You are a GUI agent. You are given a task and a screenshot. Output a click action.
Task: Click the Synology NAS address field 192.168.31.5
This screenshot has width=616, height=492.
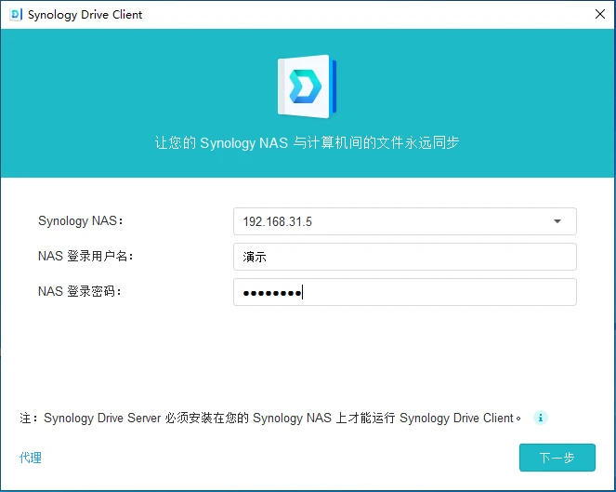pyautogui.click(x=405, y=221)
